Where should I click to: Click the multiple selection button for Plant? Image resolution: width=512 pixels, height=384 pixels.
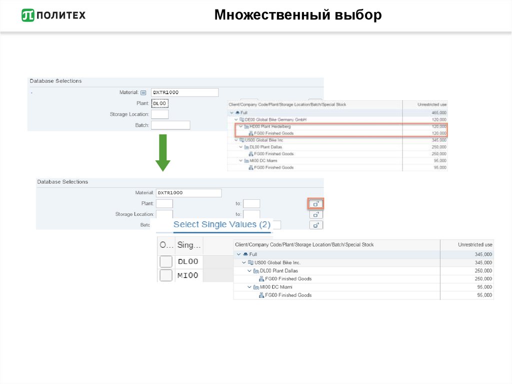coord(315,204)
